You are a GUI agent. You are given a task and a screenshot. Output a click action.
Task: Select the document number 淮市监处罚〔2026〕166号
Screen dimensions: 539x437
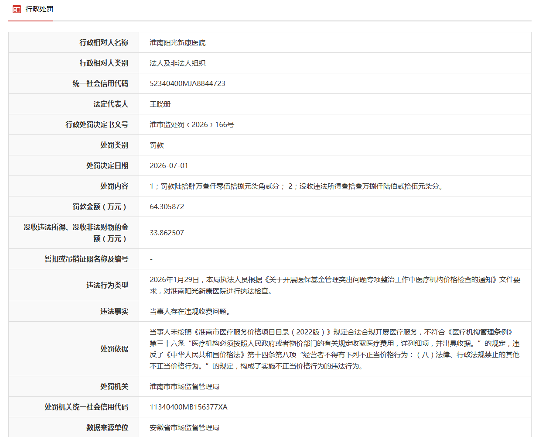click(x=192, y=124)
